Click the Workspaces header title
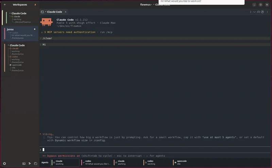Image resolution: width=272 pixels, height=168 pixels. tap(20, 5)
